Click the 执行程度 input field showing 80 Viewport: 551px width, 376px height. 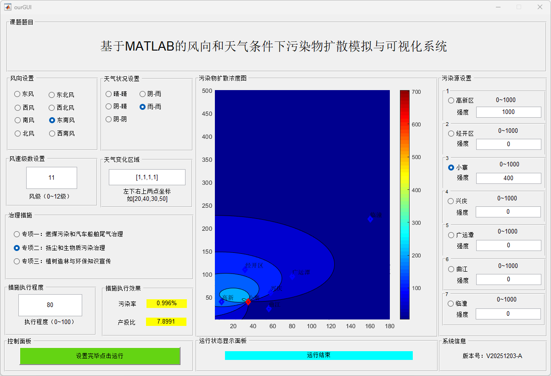click(x=50, y=305)
